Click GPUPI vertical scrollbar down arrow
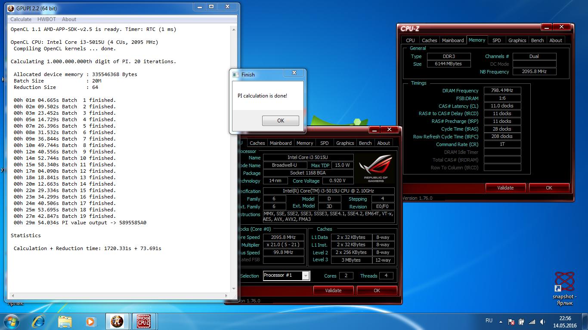The width and height of the screenshot is (588, 330). click(234, 289)
